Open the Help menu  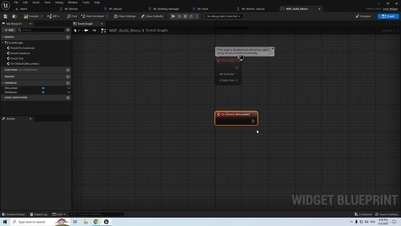point(96,3)
